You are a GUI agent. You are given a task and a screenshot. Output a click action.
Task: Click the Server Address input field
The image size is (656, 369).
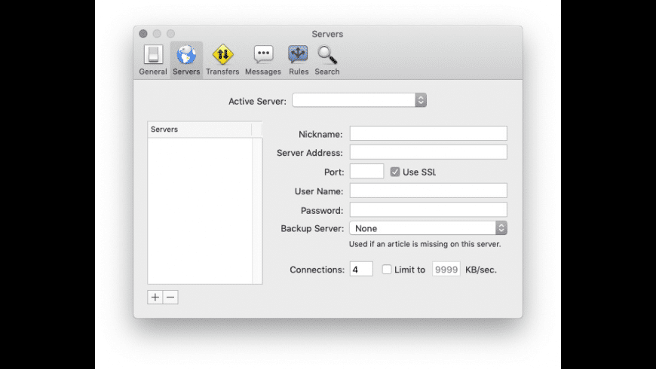[x=428, y=152]
